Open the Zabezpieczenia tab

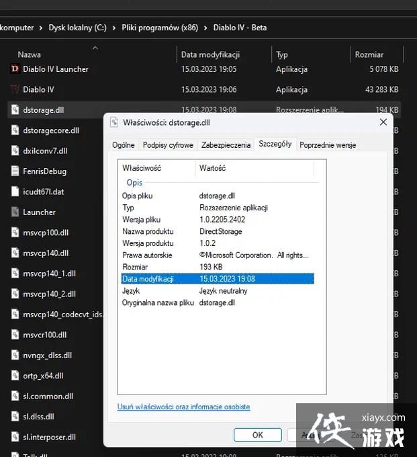(226, 145)
